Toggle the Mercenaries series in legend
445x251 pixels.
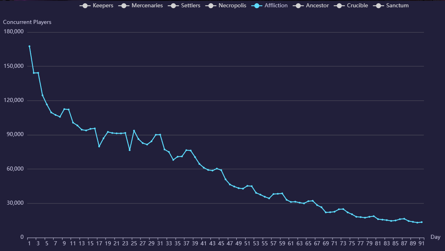tap(140, 5)
